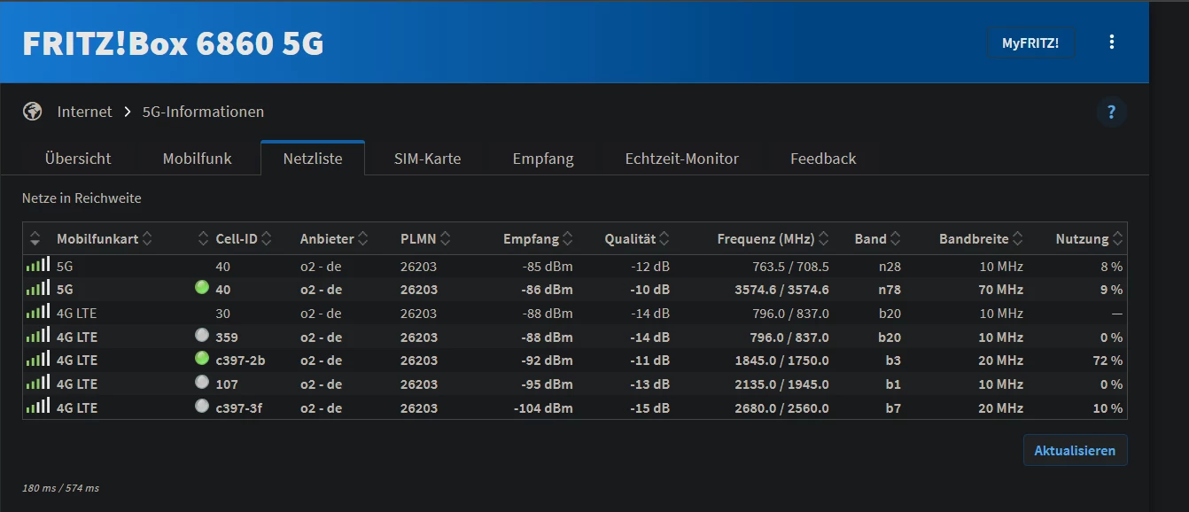The height and width of the screenshot is (512, 1189).
Task: Click the -104 dBm reception value
Action: [543, 407]
